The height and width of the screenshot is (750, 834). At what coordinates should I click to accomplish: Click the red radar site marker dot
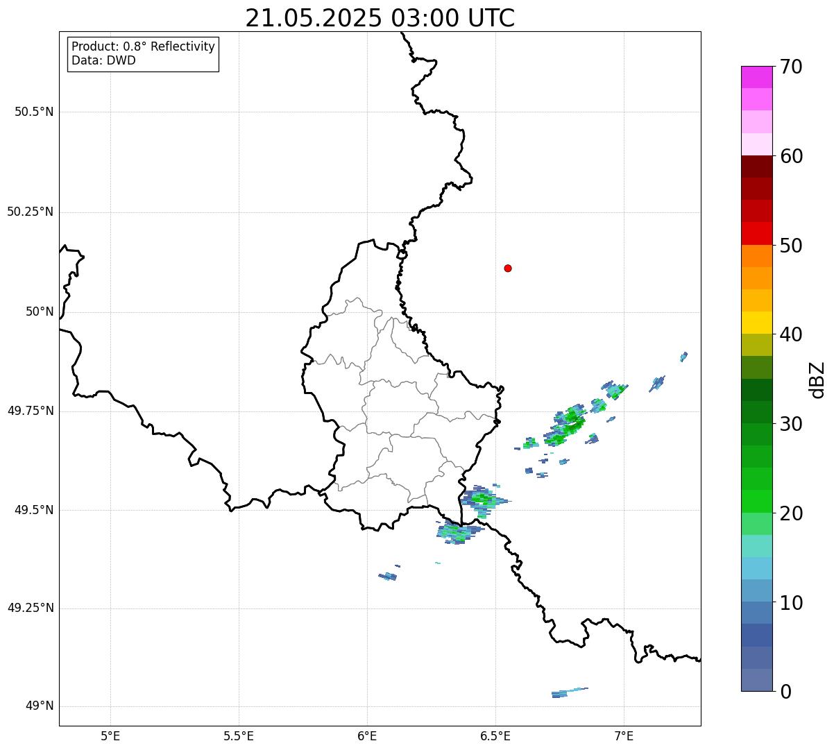click(x=508, y=268)
